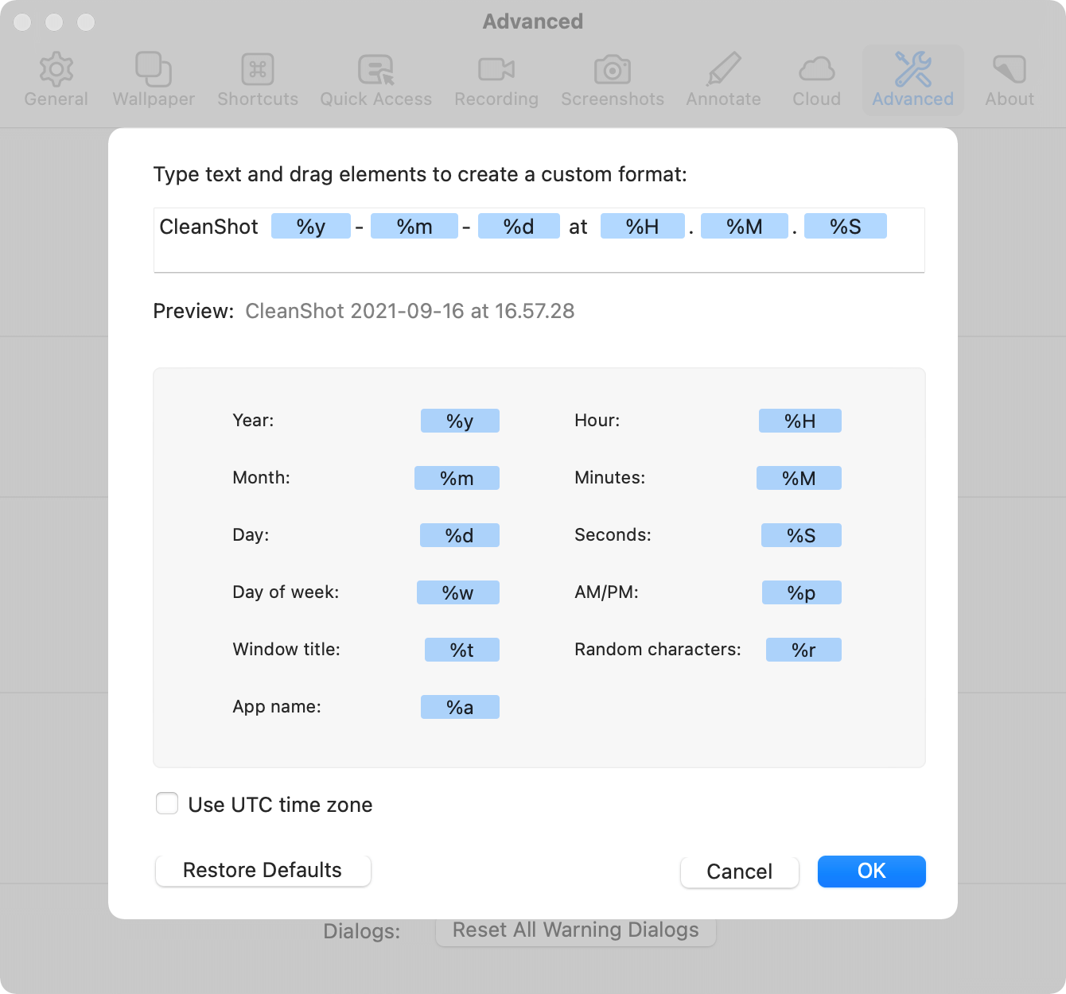Confirm format with OK button

871,871
